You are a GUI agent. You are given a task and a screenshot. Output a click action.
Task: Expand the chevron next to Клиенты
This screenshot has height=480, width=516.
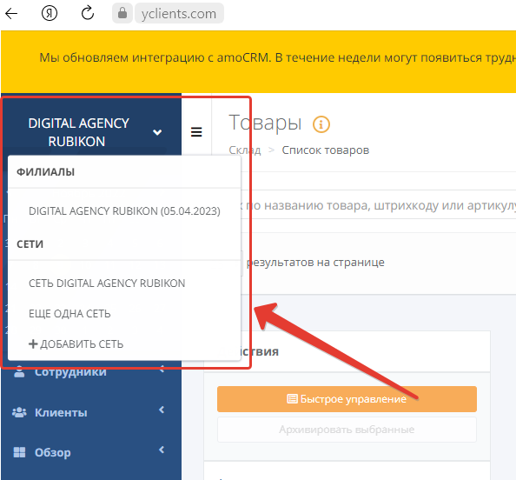162,410
